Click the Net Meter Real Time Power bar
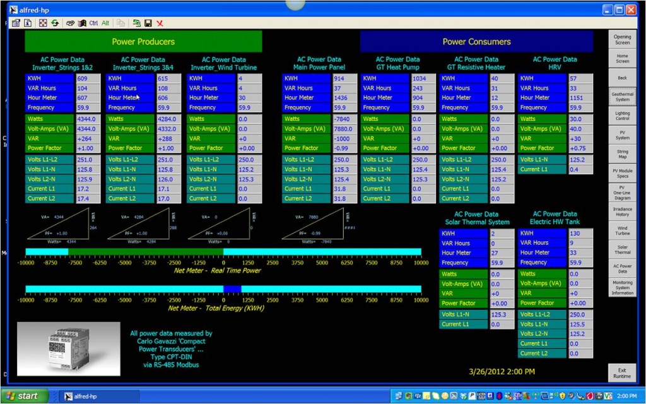 pos(223,251)
